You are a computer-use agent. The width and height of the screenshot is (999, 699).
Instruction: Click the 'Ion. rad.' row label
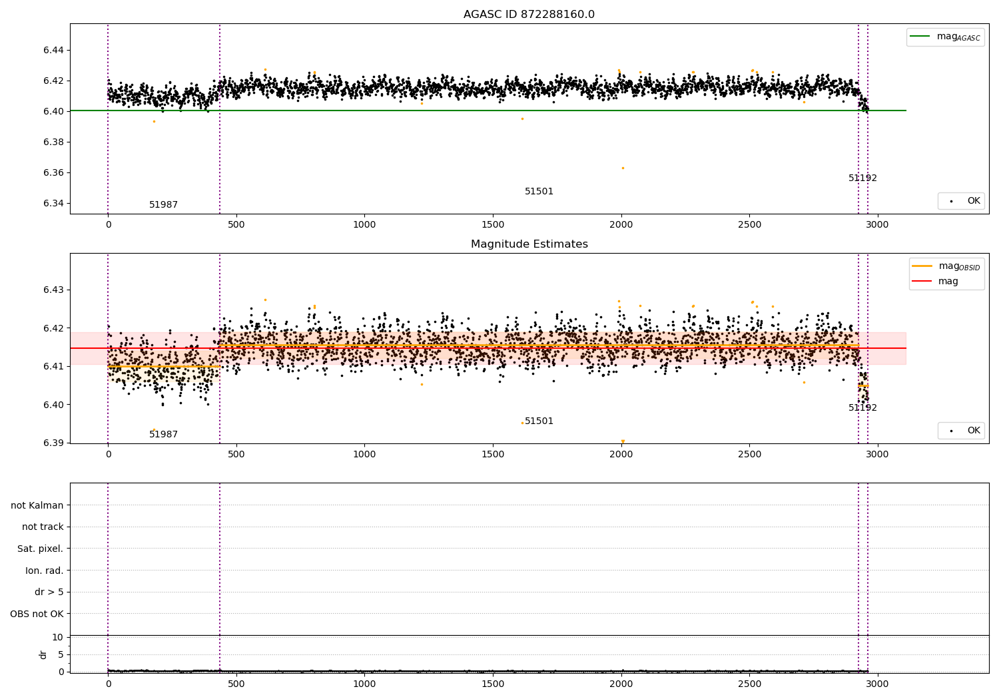[x=45, y=571]
